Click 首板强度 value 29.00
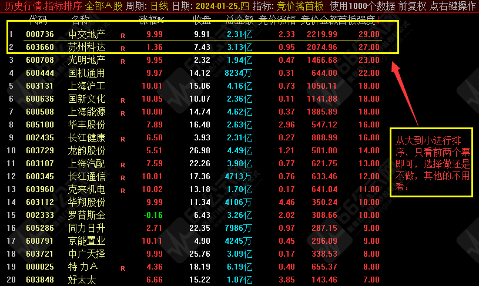479x286 pixels. [x=369, y=34]
